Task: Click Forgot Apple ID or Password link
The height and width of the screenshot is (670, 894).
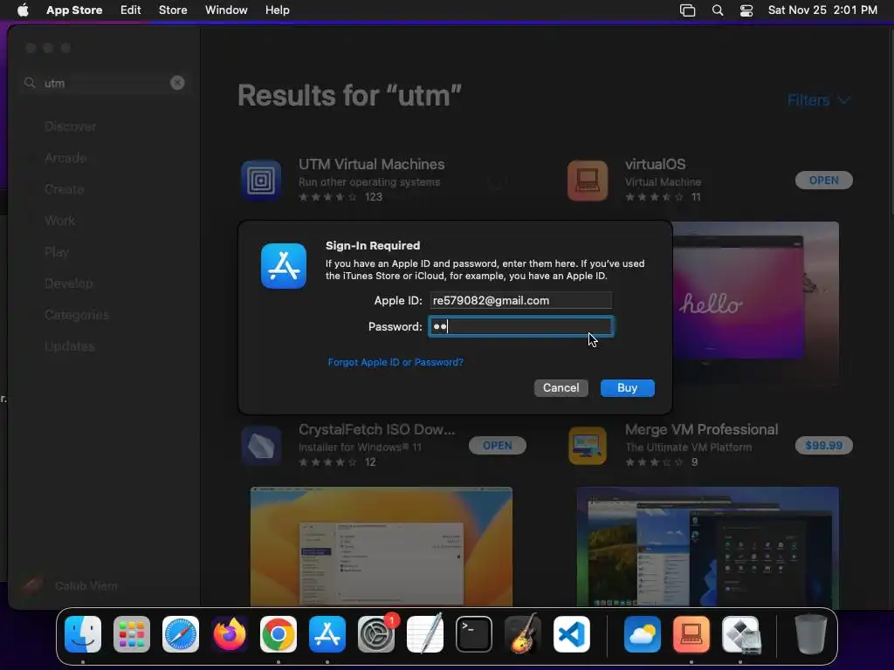Action: 395,362
